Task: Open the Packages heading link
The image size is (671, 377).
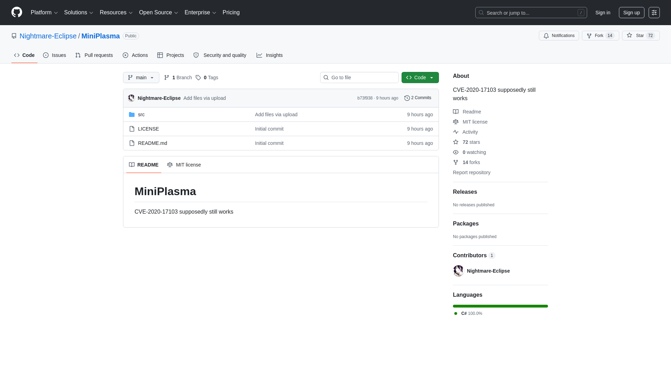Action: point(466,224)
